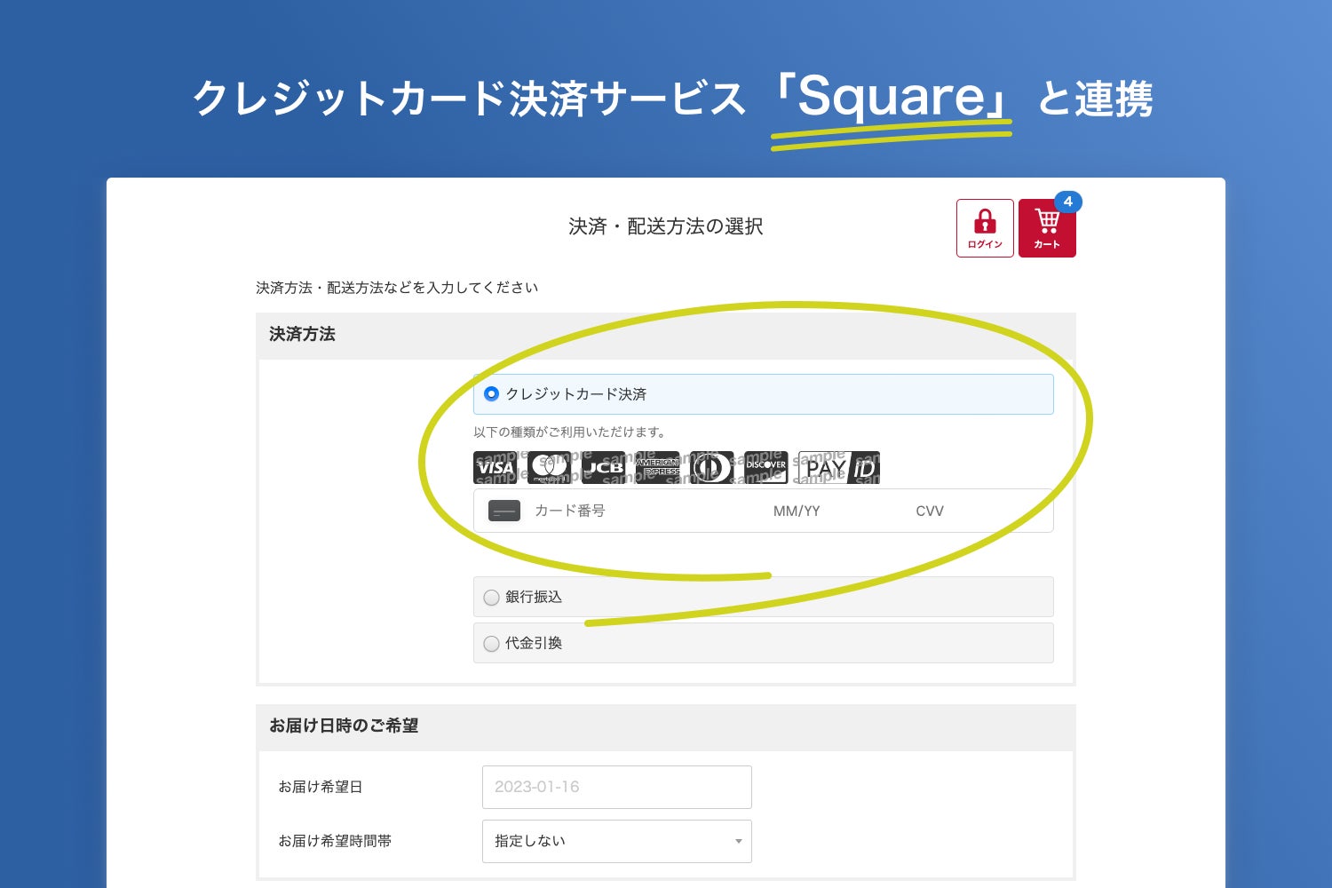Click the 決済・配送方法の選択 page title
This screenshot has width=1332, height=888.
666,226
